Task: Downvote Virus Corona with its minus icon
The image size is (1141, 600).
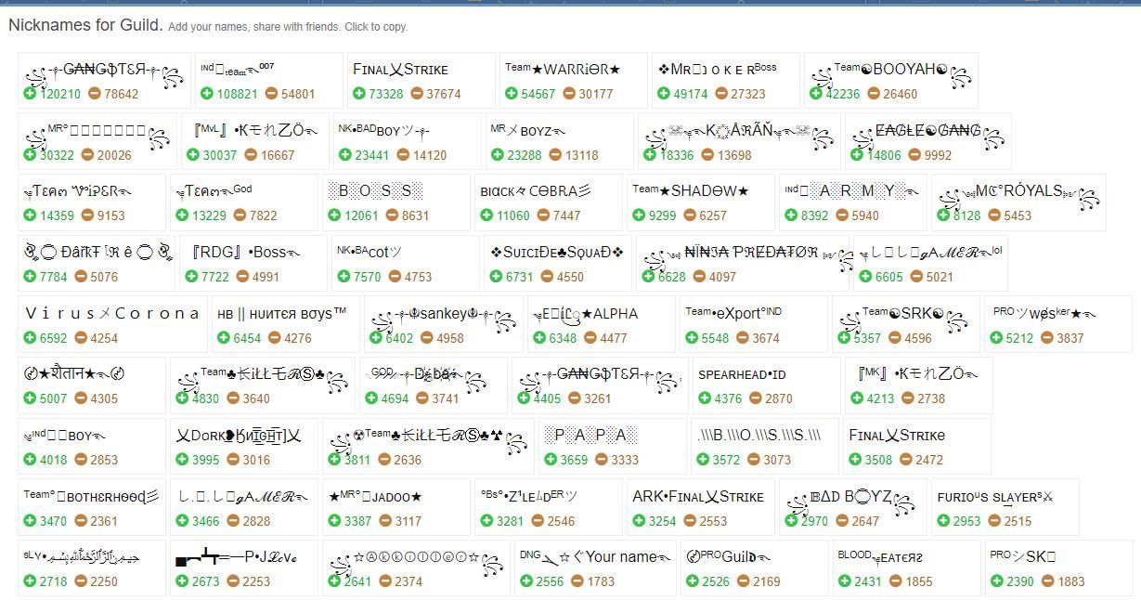Action: coord(81,338)
